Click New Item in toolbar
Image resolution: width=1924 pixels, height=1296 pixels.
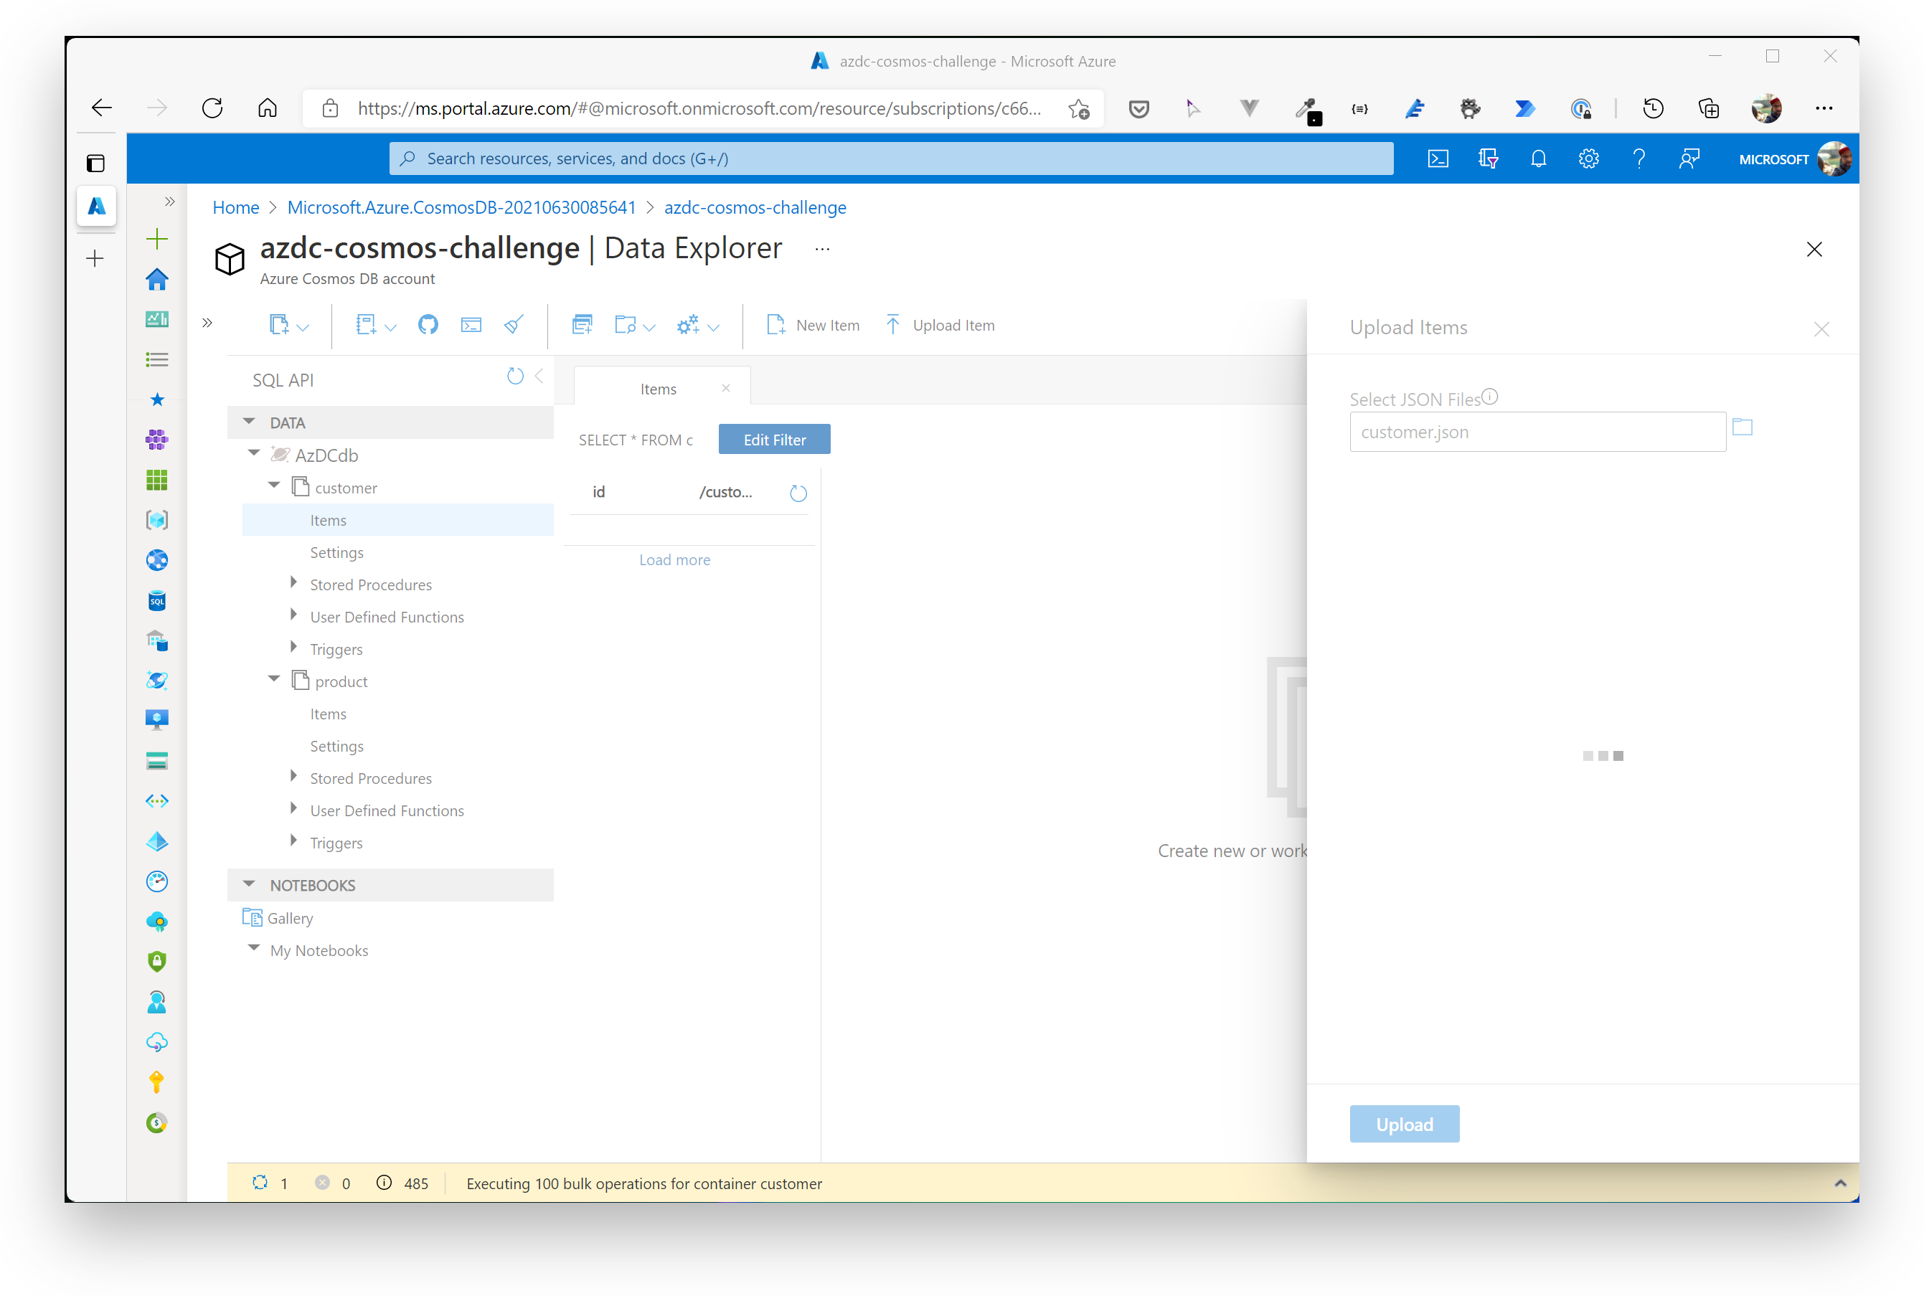click(x=814, y=325)
